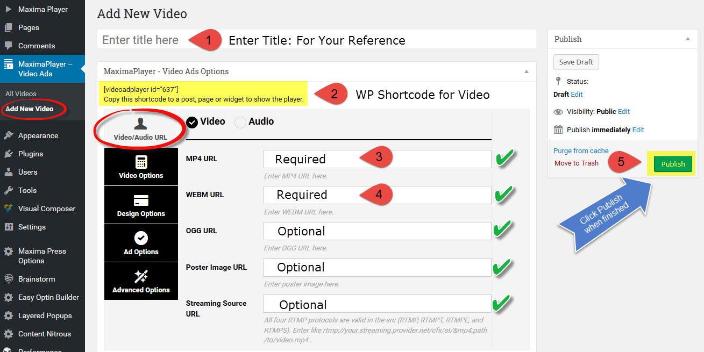Click the Video Options calculator icon
704x352 pixels.
141,162
